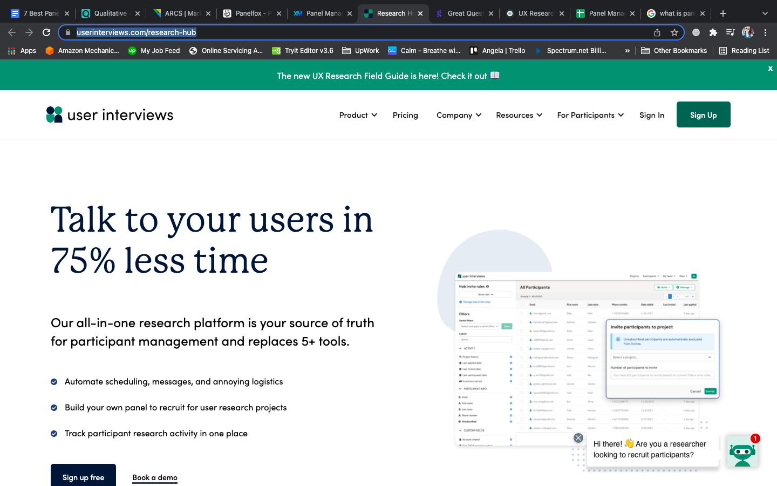Open a new browser tab
This screenshot has width=777, height=486.
pyautogui.click(x=723, y=13)
